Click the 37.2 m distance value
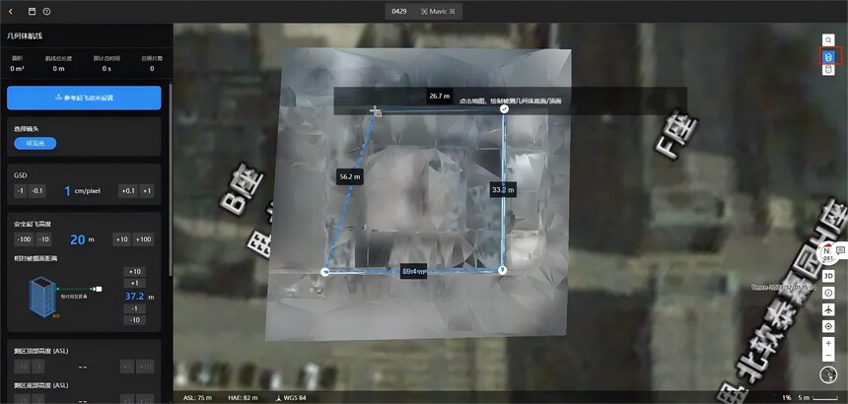Screen dimensions: 848x404 pyautogui.click(x=140, y=297)
